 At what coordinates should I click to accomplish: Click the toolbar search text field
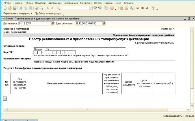75,8
